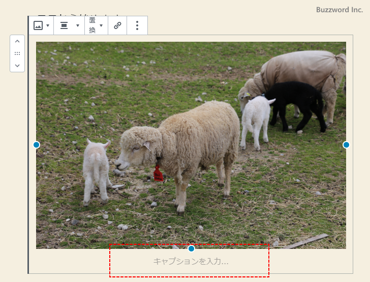370x282 pixels.
Task: Click the block drag handle dots
Action: (17, 53)
